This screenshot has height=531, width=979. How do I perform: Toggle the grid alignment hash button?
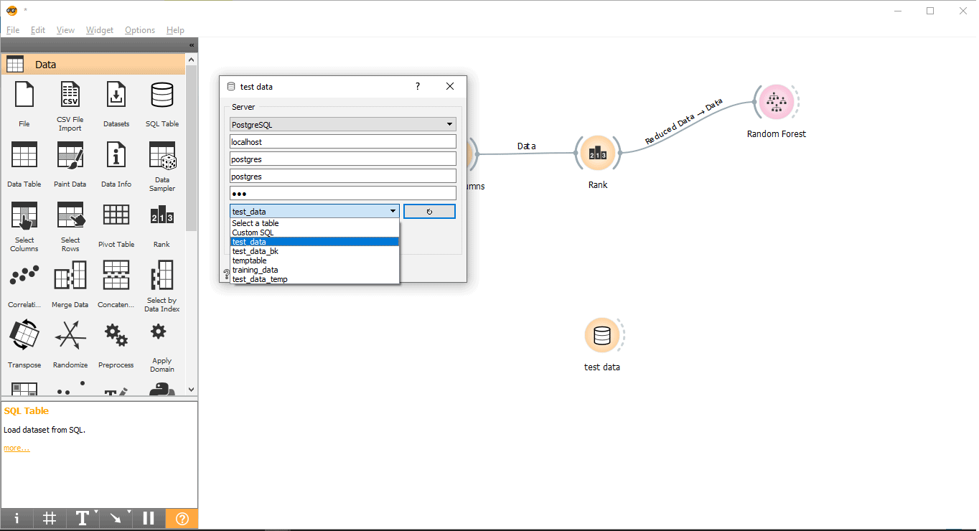point(50,519)
